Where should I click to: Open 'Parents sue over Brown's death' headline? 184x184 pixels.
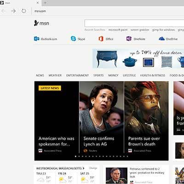pos(144,141)
